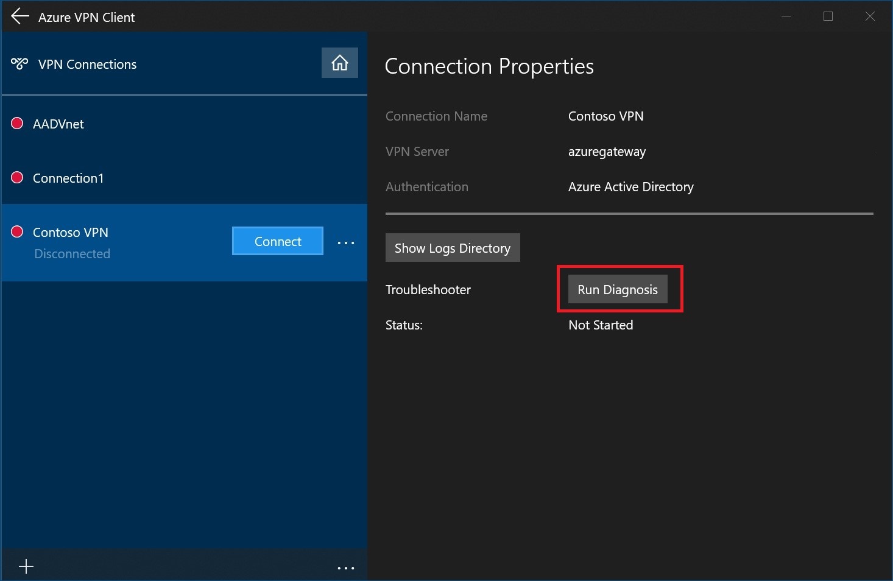Click red status dot beside AADVnet
Screen dimensions: 893x581
tap(17, 124)
